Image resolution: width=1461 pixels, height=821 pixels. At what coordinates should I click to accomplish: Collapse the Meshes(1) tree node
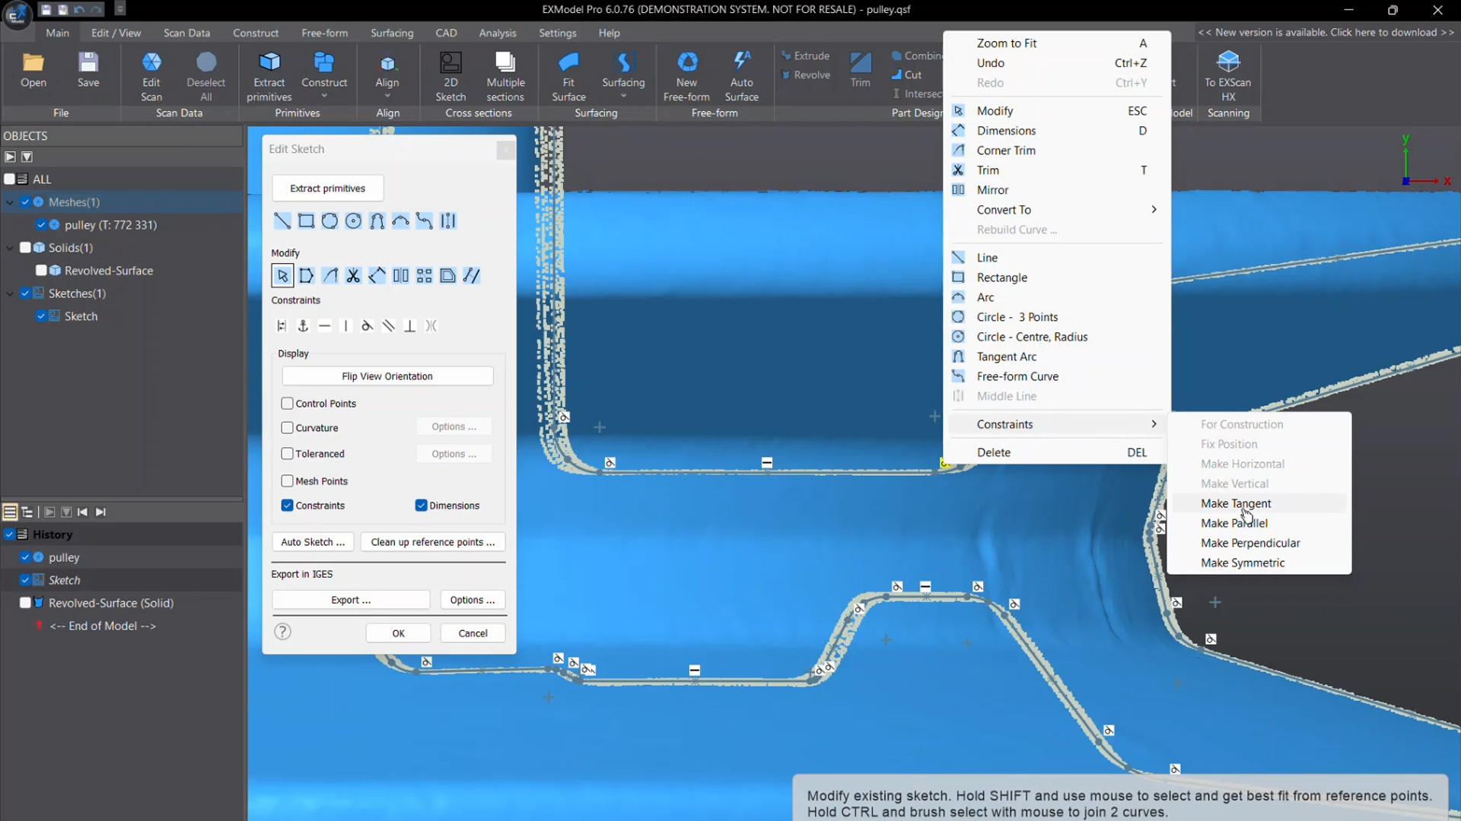(x=10, y=202)
